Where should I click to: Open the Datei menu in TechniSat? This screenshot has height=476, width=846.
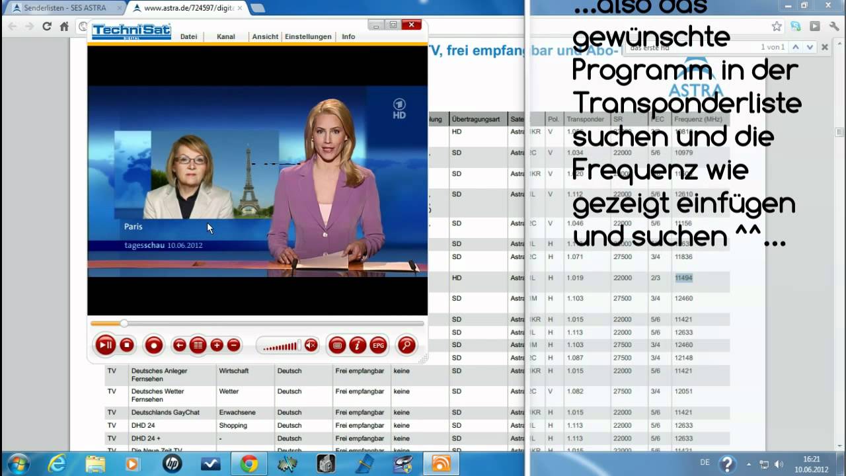(x=189, y=36)
